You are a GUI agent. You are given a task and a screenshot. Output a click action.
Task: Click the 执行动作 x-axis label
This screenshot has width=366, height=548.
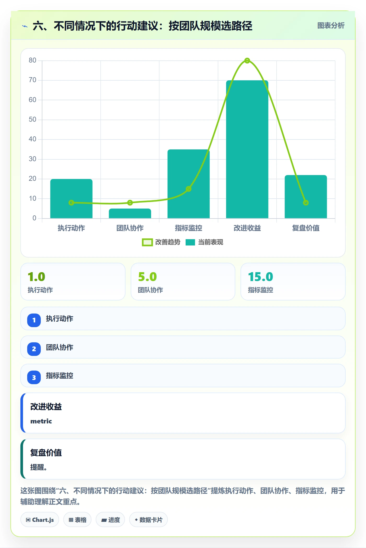[71, 228]
